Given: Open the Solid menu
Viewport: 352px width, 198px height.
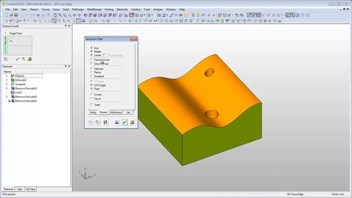Looking at the screenshot, I should pos(66,9).
